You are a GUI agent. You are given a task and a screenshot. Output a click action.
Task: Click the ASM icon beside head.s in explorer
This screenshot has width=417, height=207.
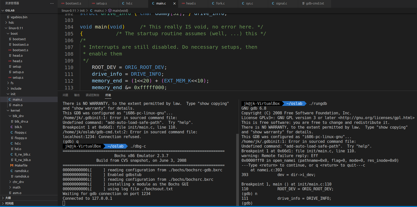(x=10, y=61)
